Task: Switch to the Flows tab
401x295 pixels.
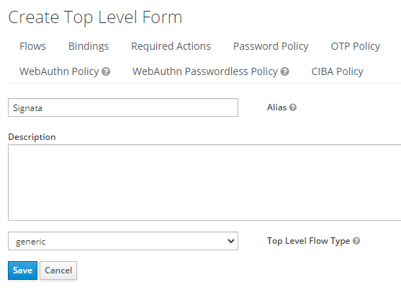Action: tap(32, 46)
